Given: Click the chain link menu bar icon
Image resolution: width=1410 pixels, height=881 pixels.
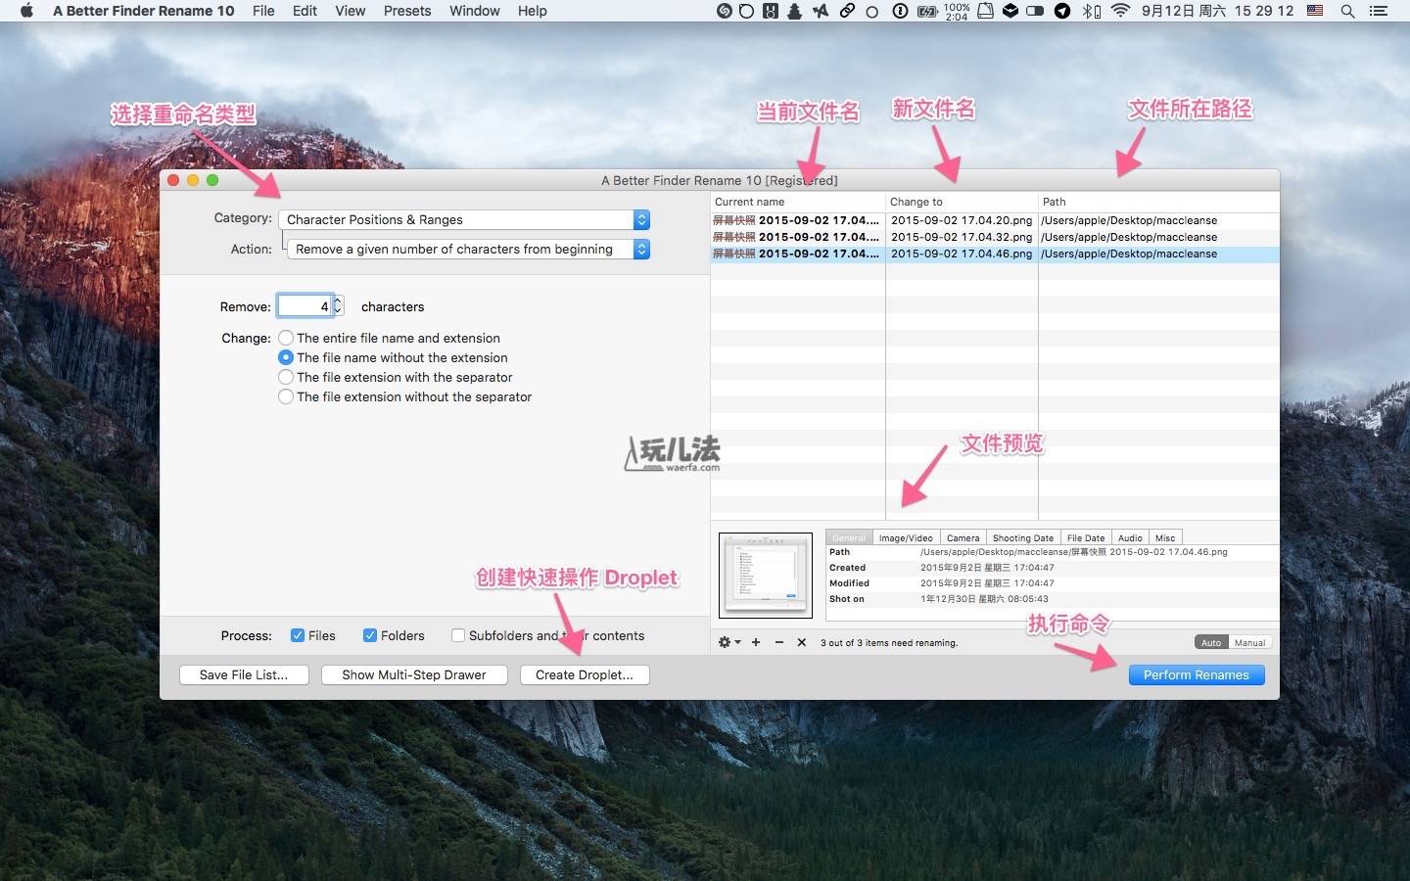Looking at the screenshot, I should 847,11.
